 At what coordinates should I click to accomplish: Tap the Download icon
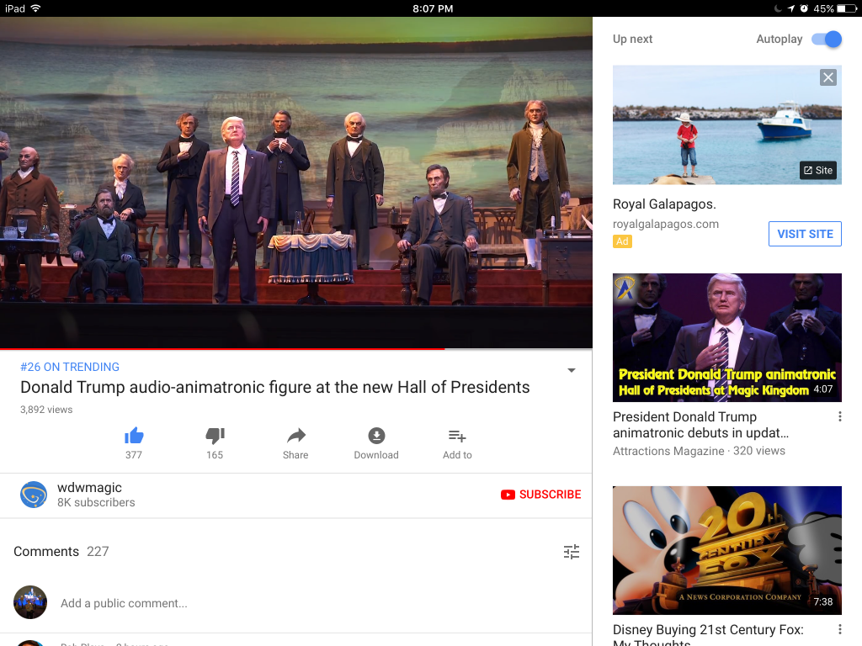(x=376, y=436)
